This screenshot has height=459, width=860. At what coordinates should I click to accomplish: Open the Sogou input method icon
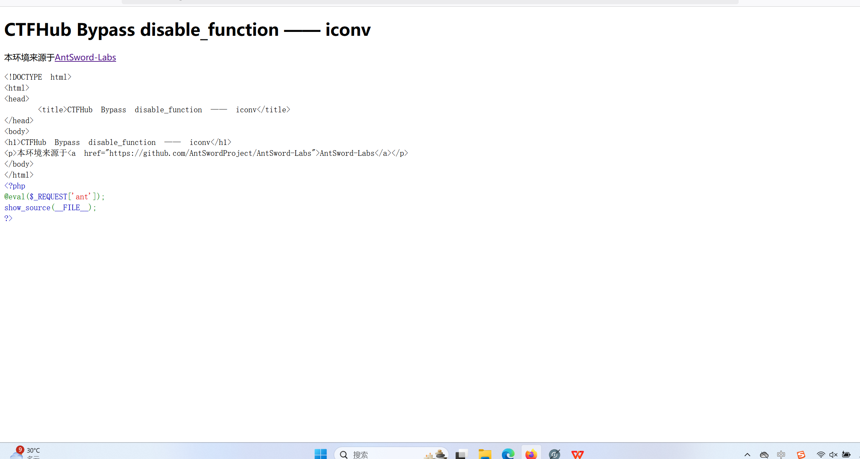click(801, 455)
